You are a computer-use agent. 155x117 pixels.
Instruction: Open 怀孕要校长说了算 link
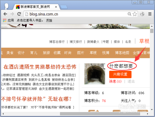click(x=15, y=107)
